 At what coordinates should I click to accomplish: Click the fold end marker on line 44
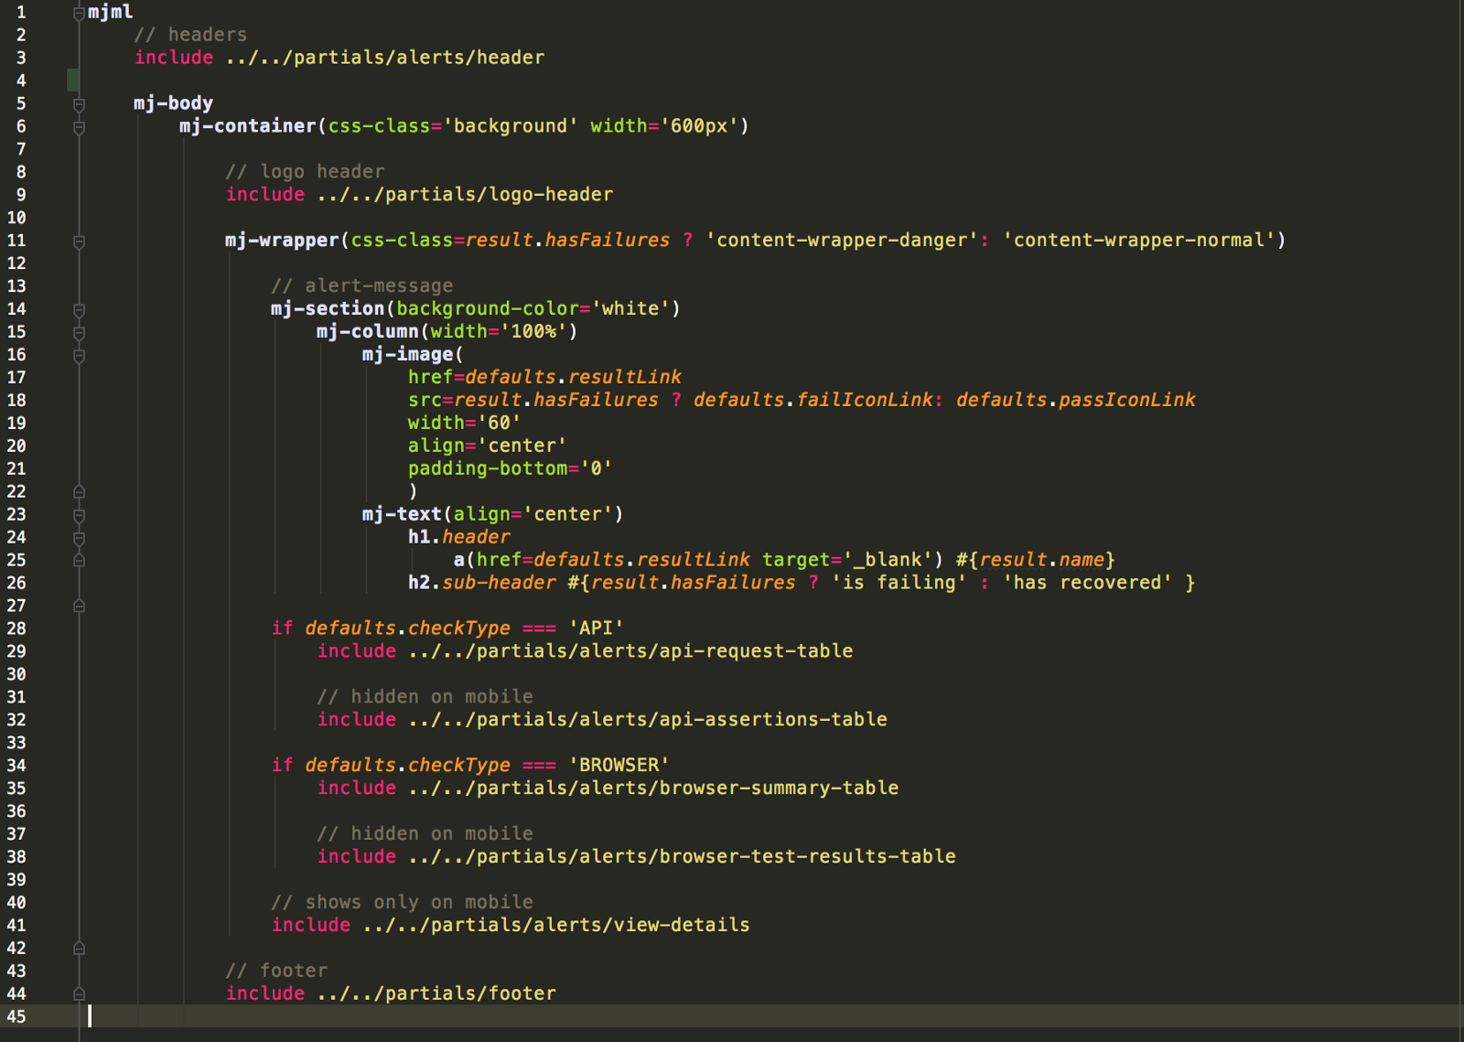pos(80,994)
